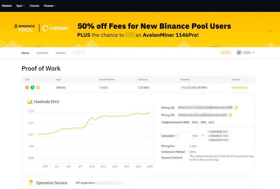280x189 pixels.
Task: Click the Hashrate chart icon
Action: click(x=30, y=101)
